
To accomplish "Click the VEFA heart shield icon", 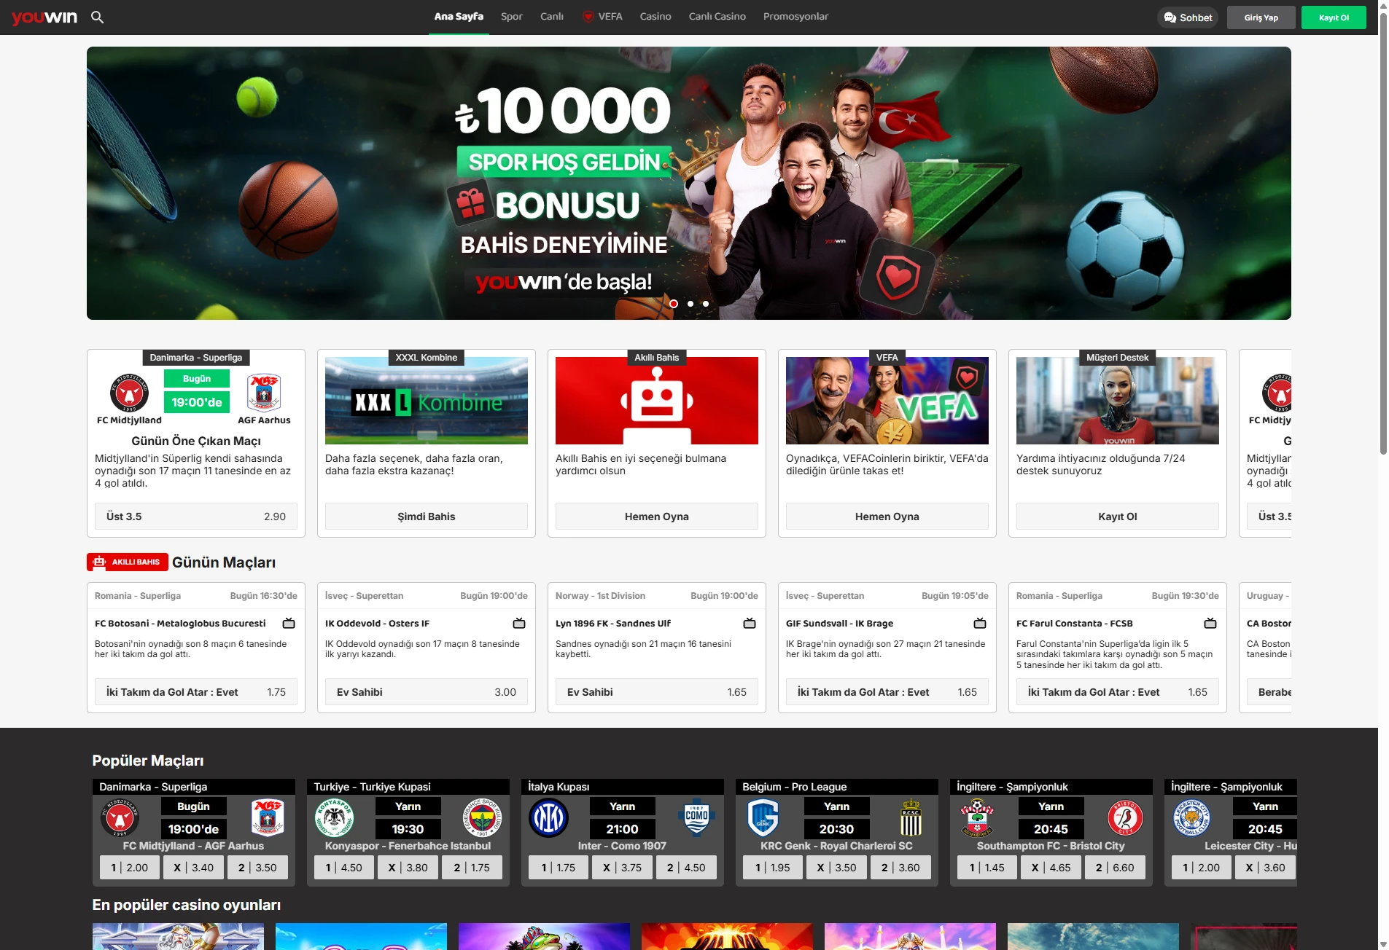I will [588, 17].
